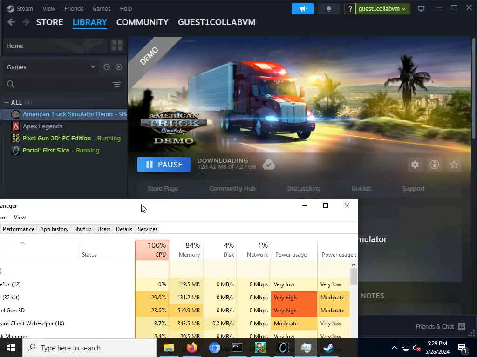Screen dimensions: 477x357
Task: Click the muted volume tray icon
Action: coord(416,348)
